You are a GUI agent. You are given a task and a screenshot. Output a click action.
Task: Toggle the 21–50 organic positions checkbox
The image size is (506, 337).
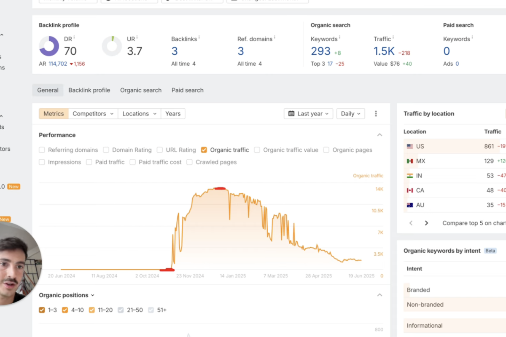pos(121,310)
